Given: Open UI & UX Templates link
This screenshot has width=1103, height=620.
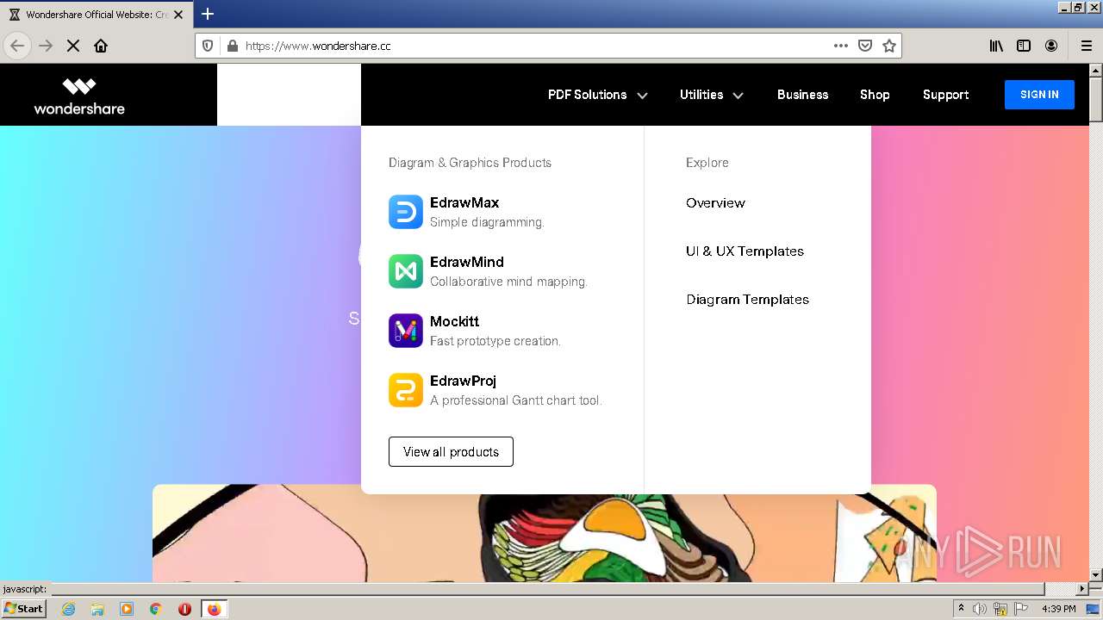Looking at the screenshot, I should (745, 251).
